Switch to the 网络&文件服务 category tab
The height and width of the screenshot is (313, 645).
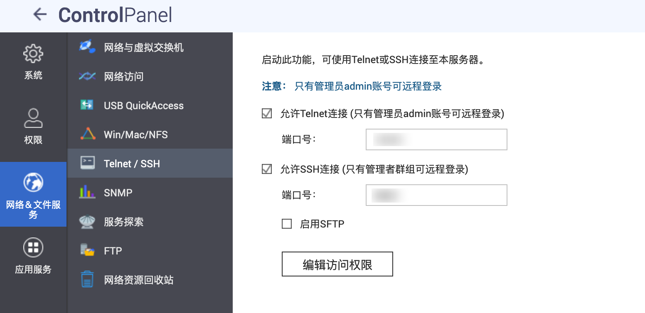(x=33, y=194)
